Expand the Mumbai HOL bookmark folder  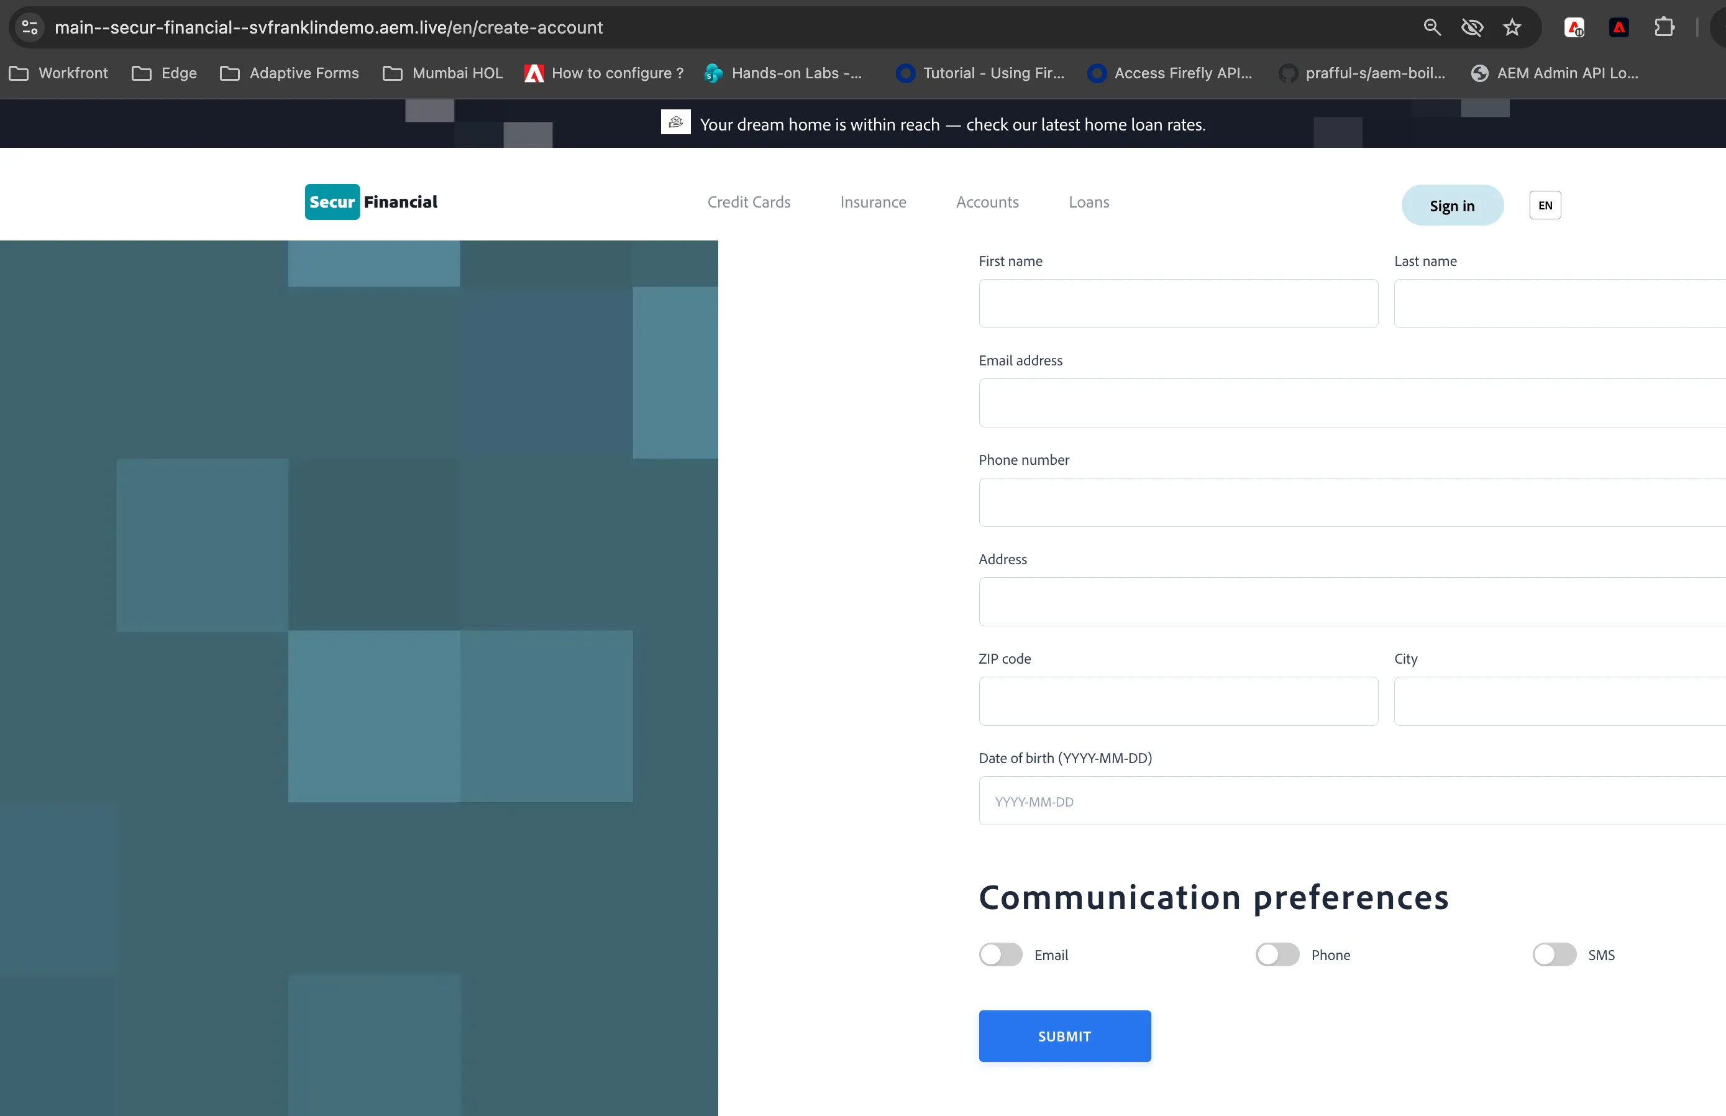pos(443,73)
